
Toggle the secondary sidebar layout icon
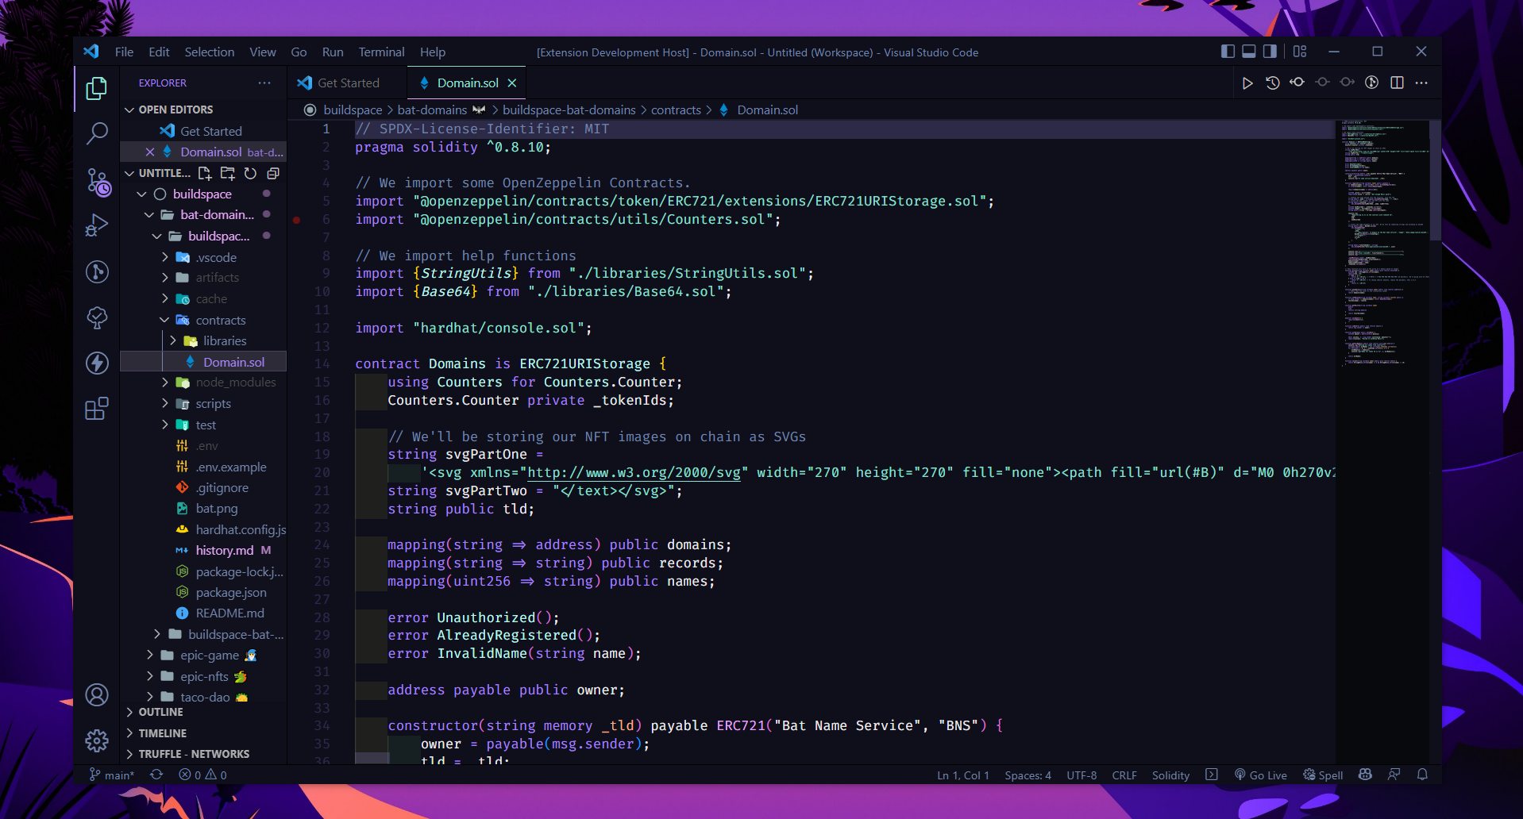[x=1270, y=52]
